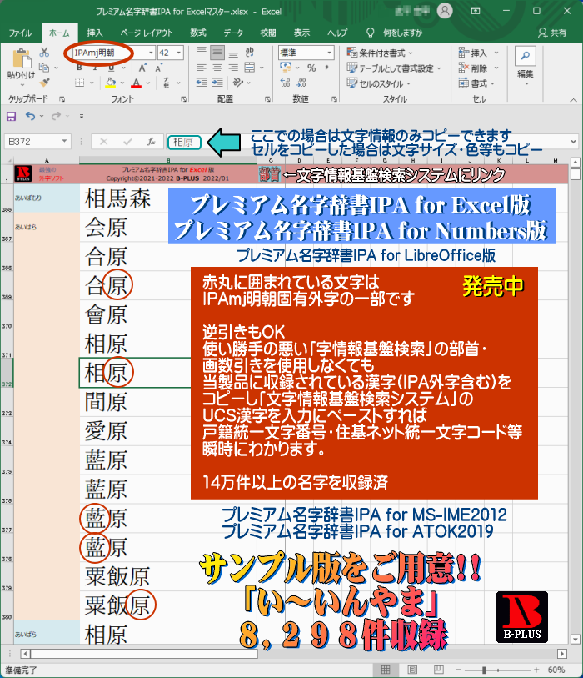Click the save icon in quick access toolbar
This screenshot has height=678, width=583.
click(x=12, y=116)
